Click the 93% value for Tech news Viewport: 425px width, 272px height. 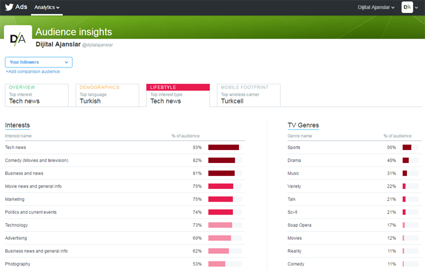(197, 148)
